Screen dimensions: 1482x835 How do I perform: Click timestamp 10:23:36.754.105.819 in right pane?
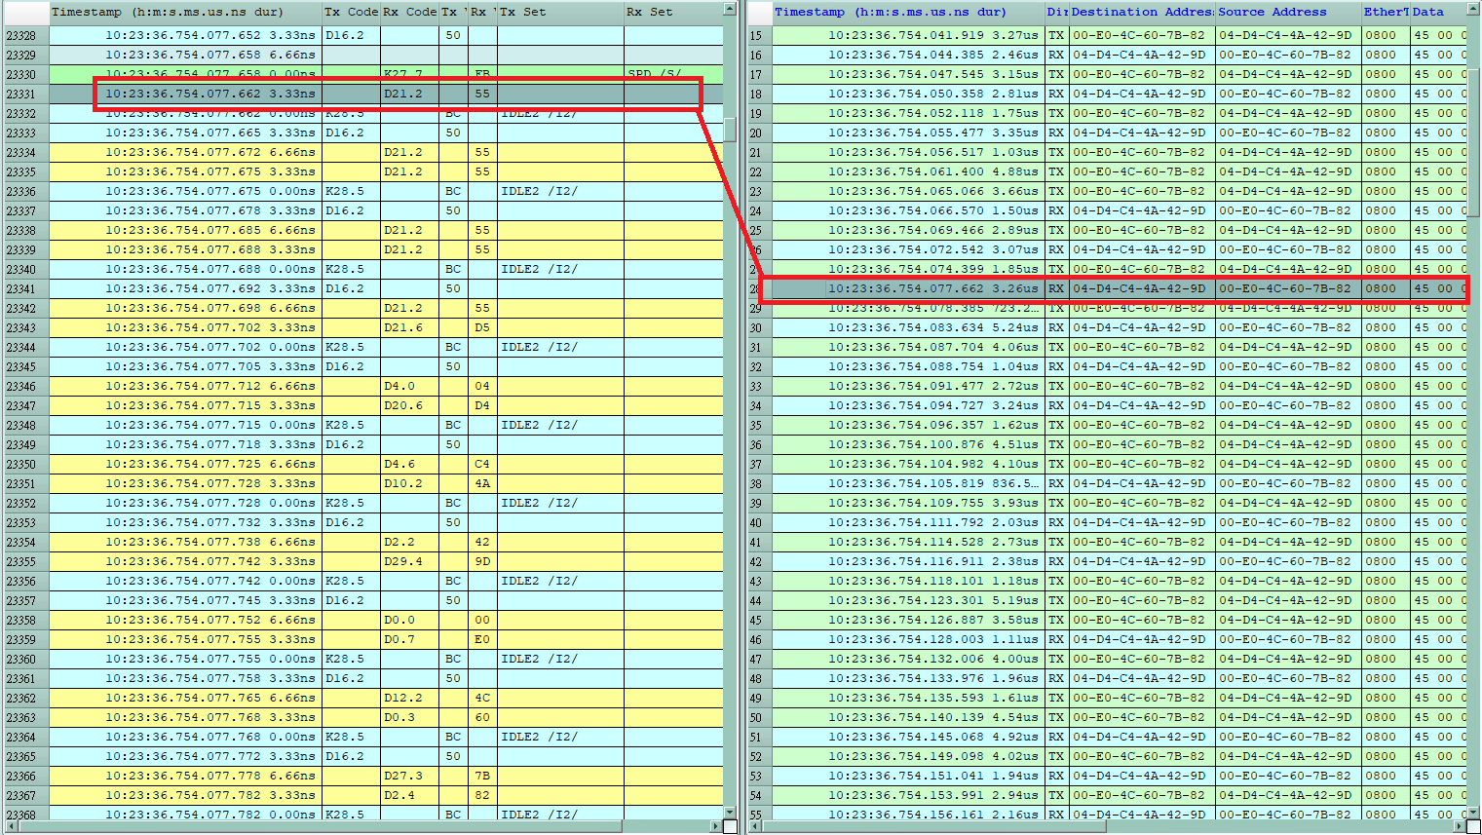[x=908, y=483]
